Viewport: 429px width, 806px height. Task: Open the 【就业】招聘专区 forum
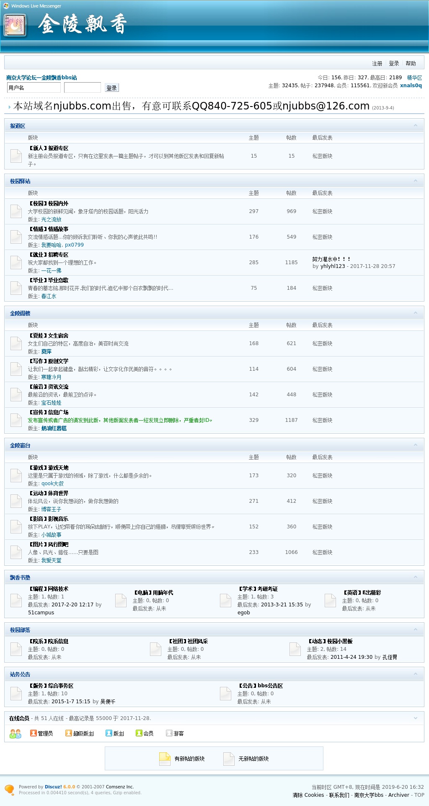(48, 255)
